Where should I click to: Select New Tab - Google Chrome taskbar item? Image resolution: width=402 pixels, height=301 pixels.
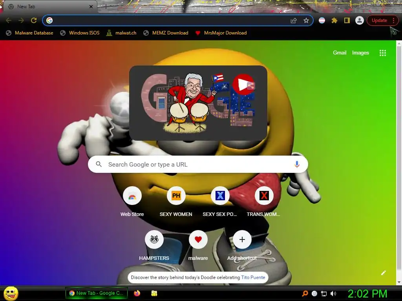coord(97,293)
